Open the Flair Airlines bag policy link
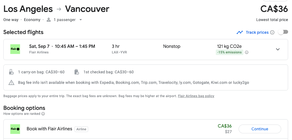Screen dimensions: 292x140 click(x=196, y=96)
